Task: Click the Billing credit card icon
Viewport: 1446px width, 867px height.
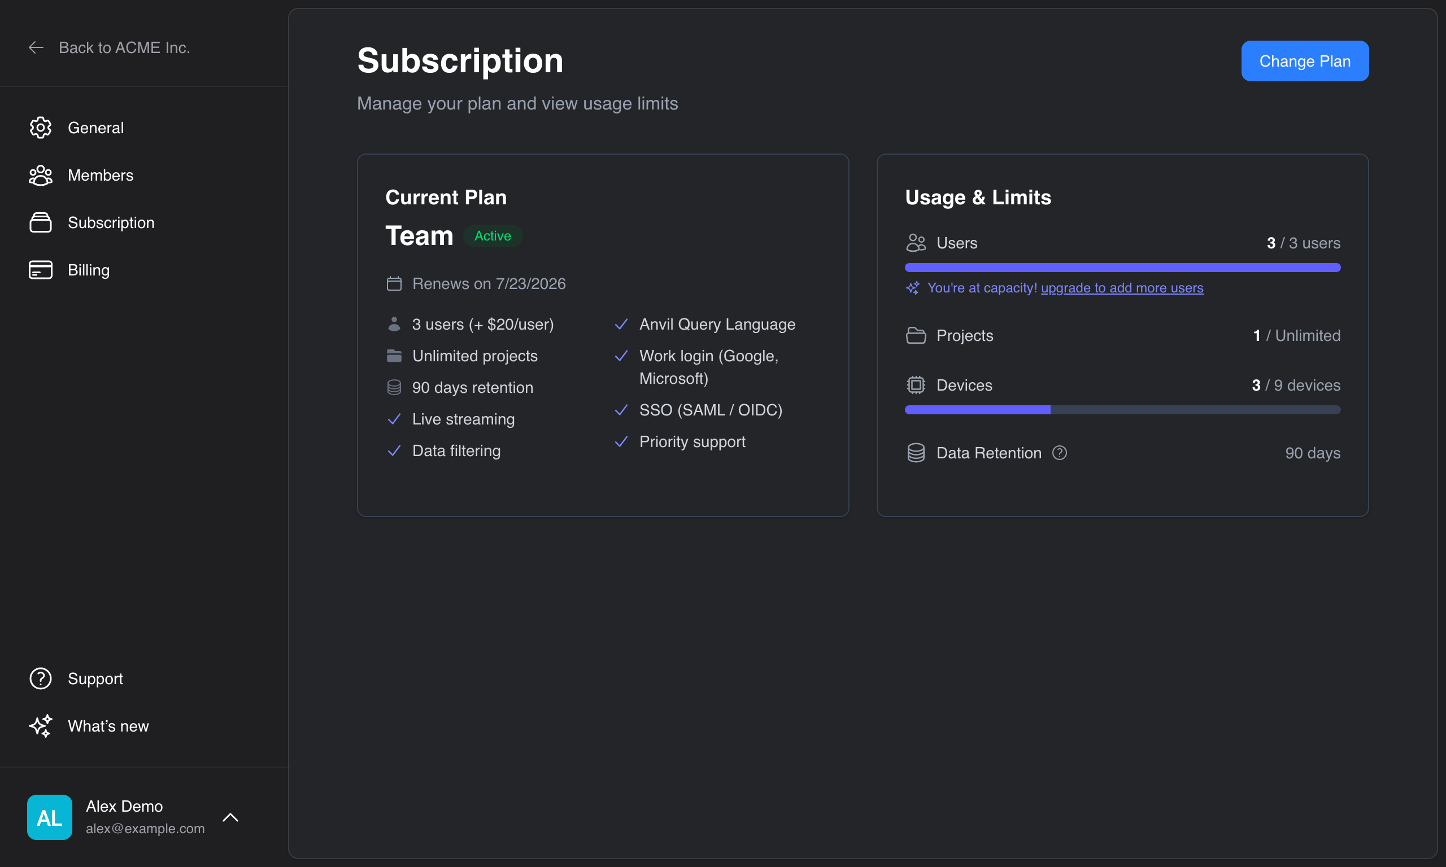Action: (40, 270)
